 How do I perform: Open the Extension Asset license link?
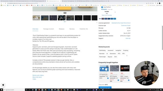tap(126, 26)
